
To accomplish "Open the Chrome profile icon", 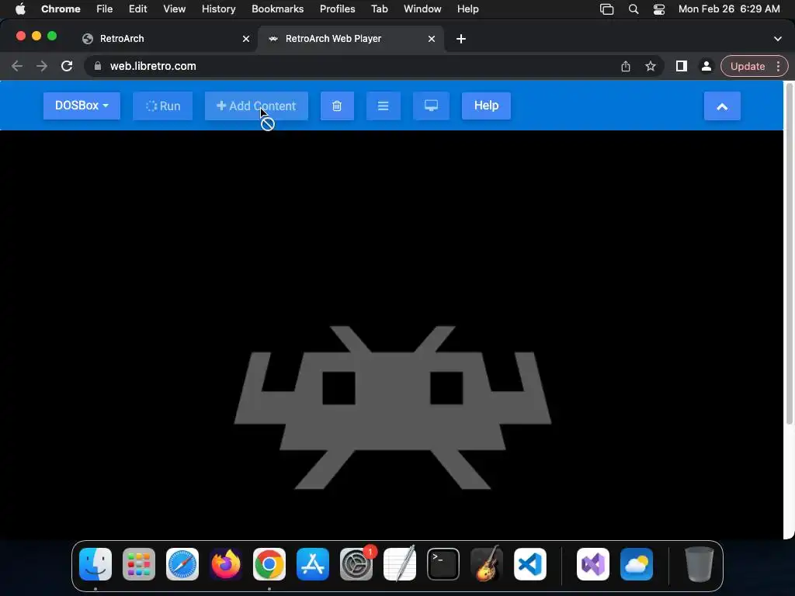I will pos(706,67).
